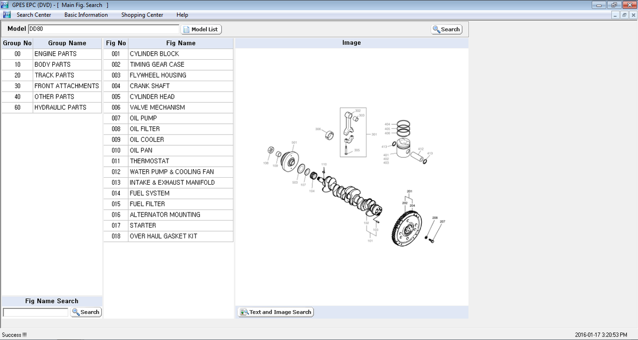Click the Fig Name Search button
This screenshot has height=340, width=638.
[86, 312]
